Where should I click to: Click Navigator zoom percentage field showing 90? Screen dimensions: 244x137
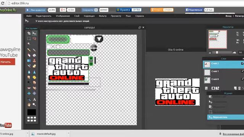point(241,53)
